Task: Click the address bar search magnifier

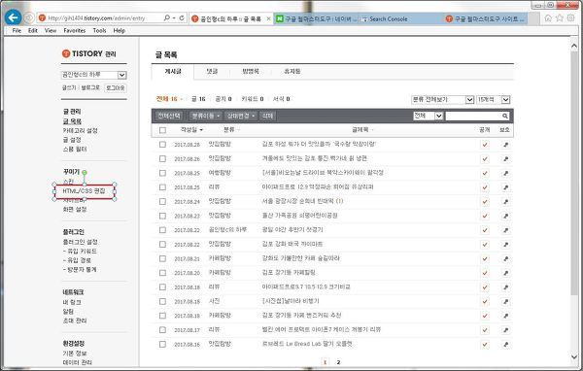Action: click(x=167, y=17)
